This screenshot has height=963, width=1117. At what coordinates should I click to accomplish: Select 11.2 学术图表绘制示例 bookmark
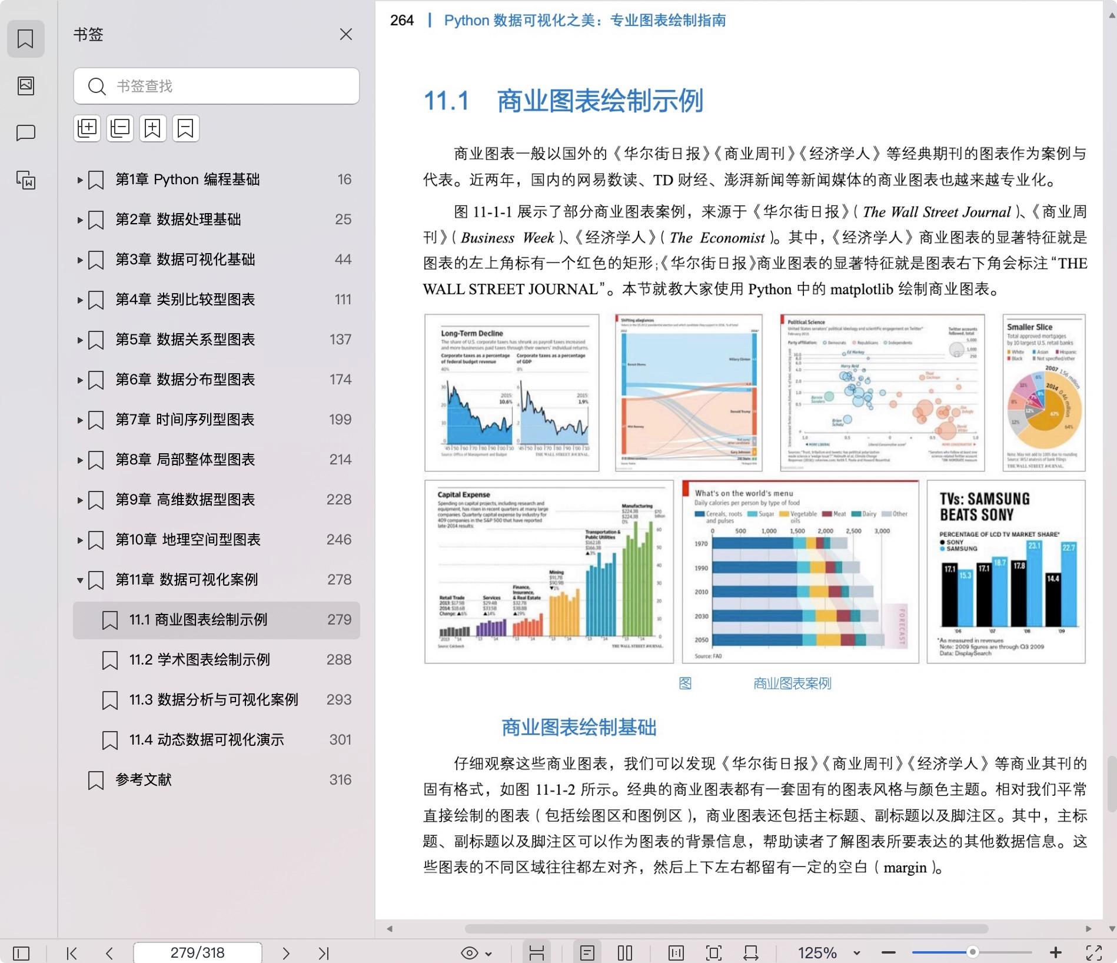217,660
